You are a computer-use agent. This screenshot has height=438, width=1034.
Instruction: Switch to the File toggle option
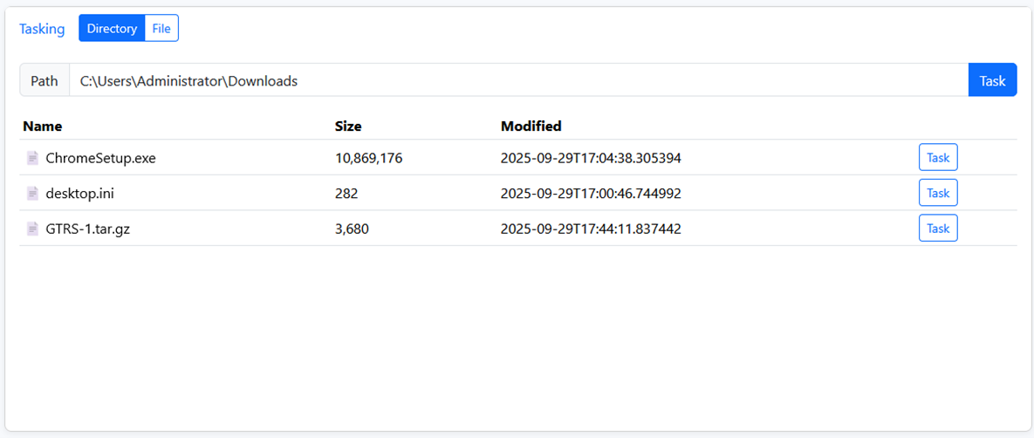161,29
